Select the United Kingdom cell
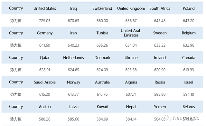The width and height of the screenshot is (206, 126). click(131, 8)
